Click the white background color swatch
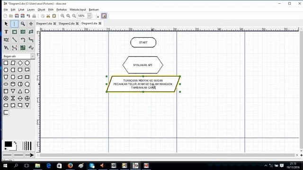 (13, 148)
